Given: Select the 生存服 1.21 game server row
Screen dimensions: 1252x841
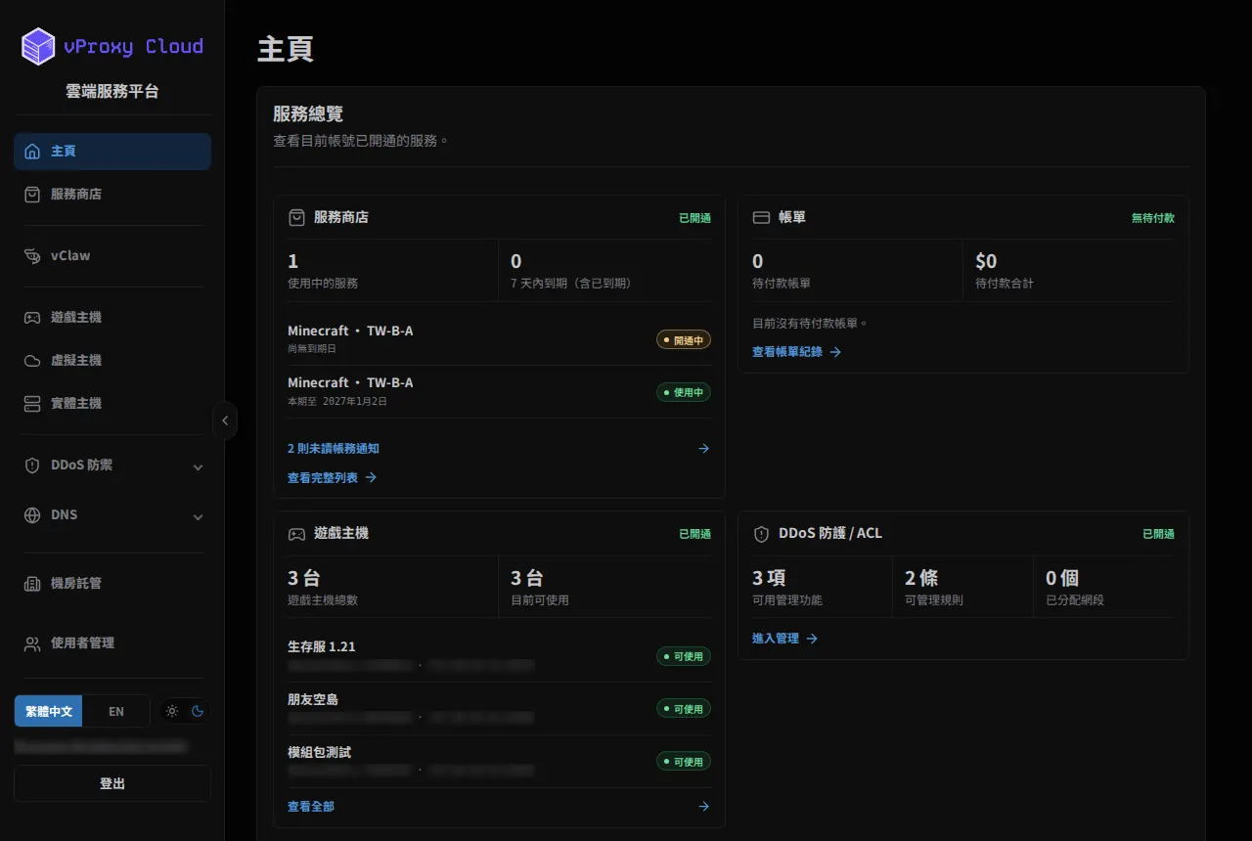Looking at the screenshot, I should [x=499, y=656].
